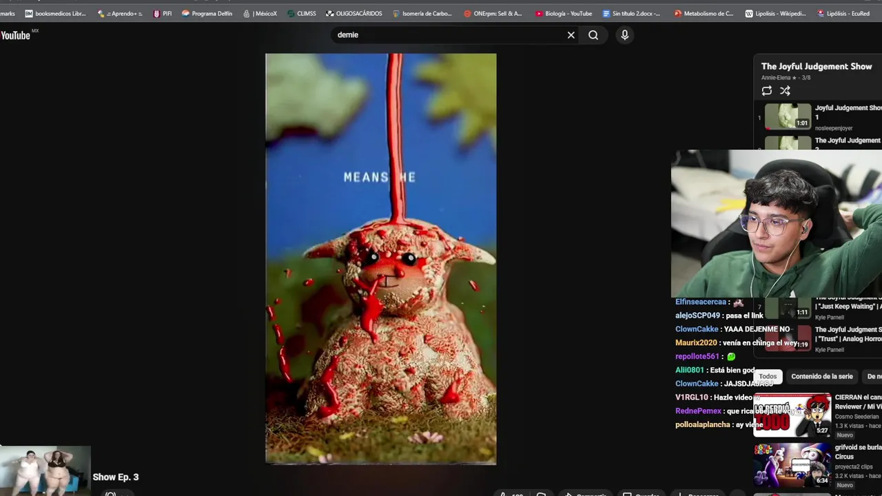Toggle playlist shuffle icon
This screenshot has height=496, width=882.
coord(785,91)
